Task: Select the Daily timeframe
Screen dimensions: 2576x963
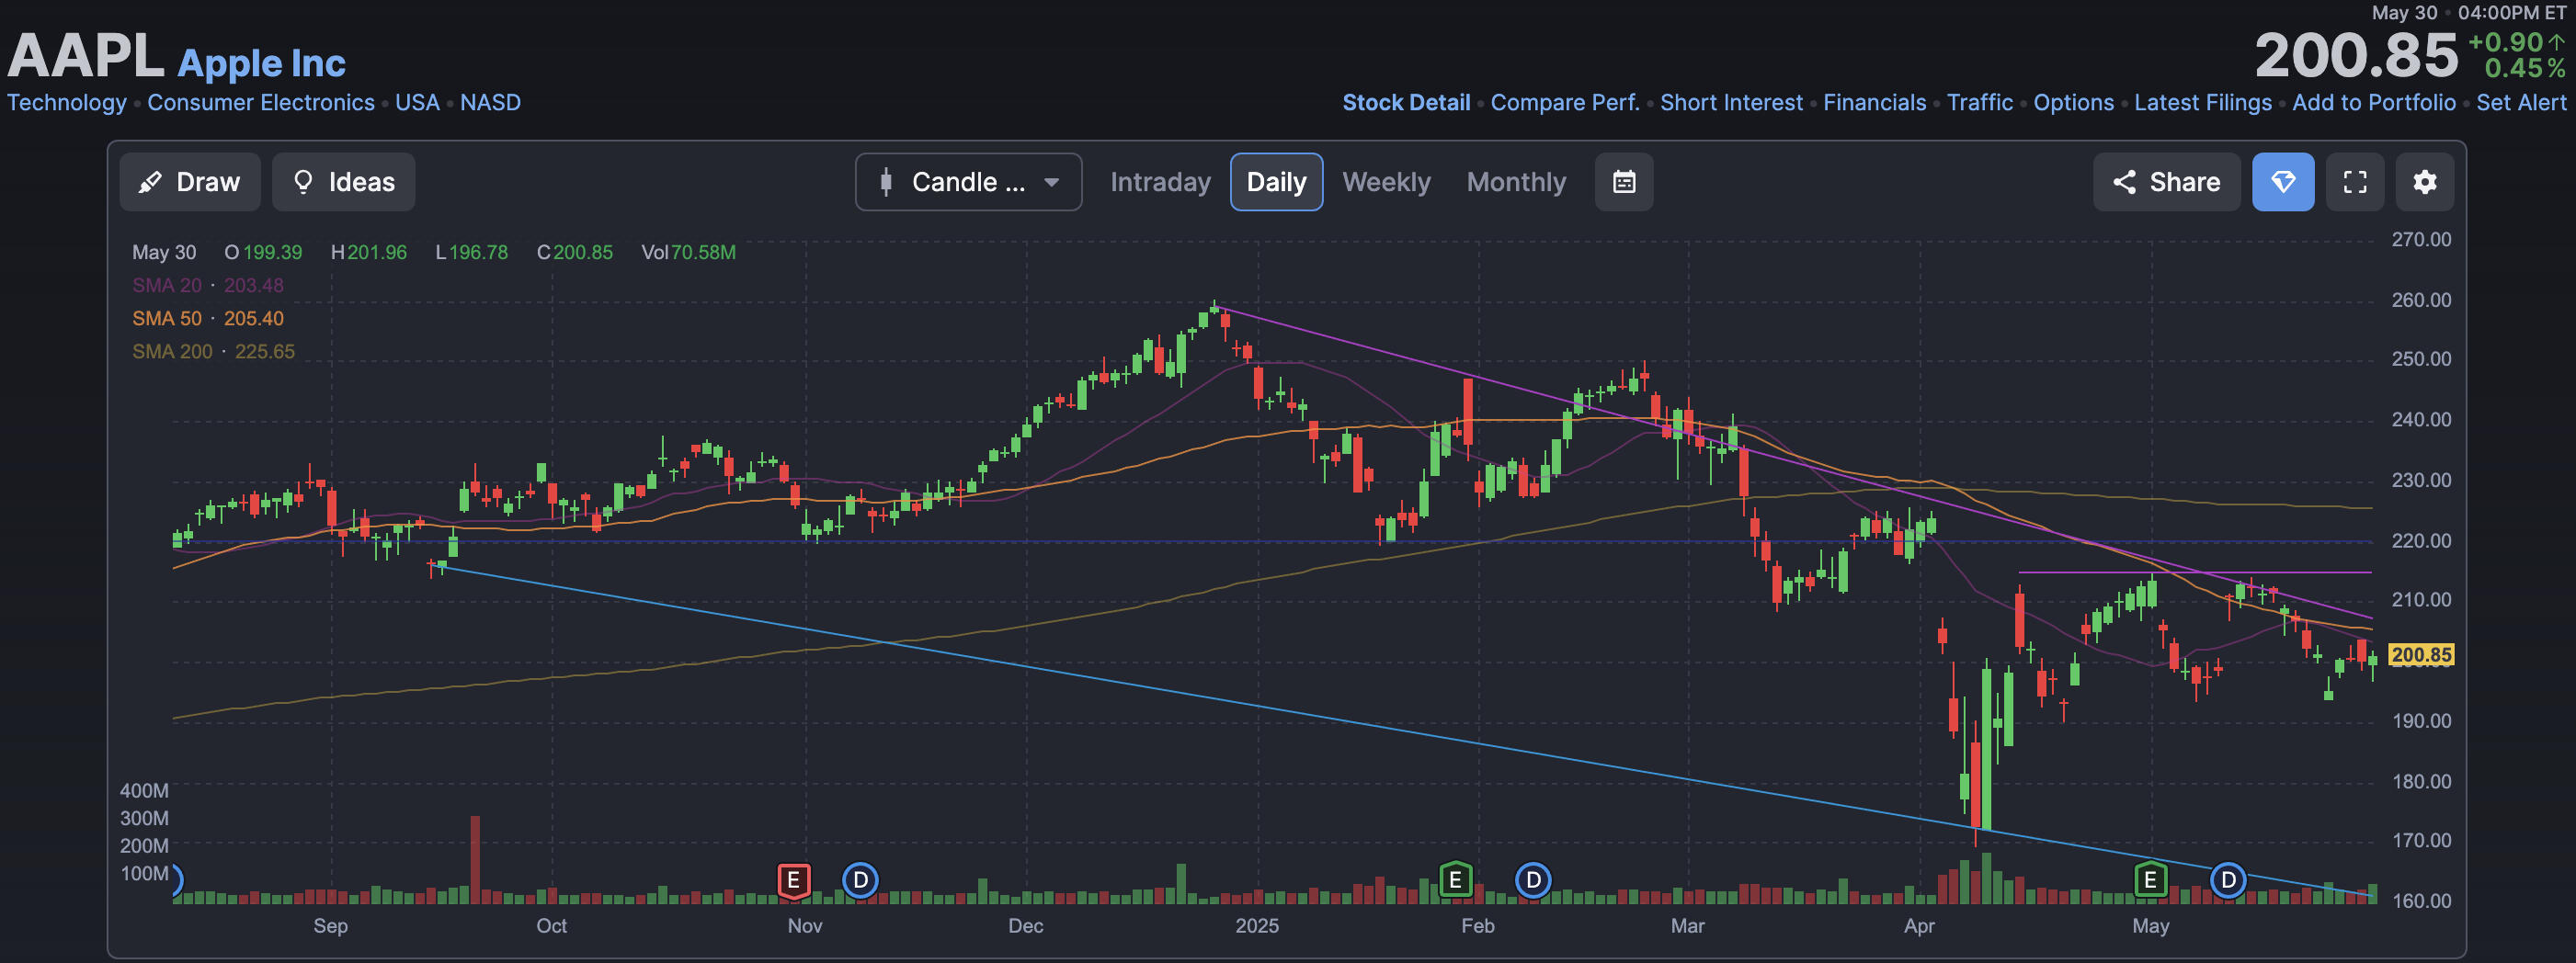Action: click(x=1276, y=182)
